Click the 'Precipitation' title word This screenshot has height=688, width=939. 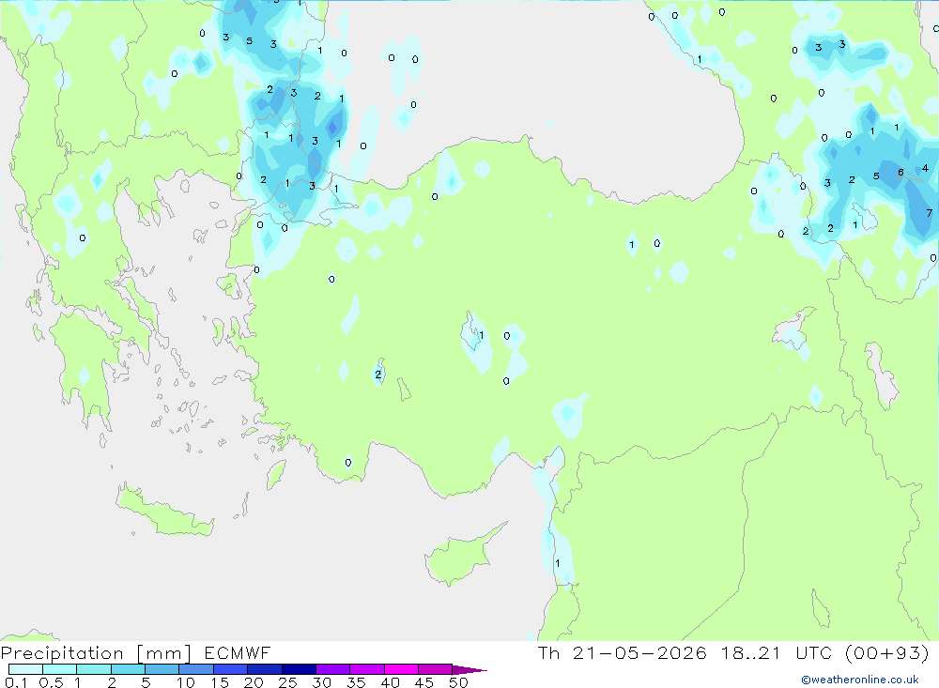pos(62,653)
